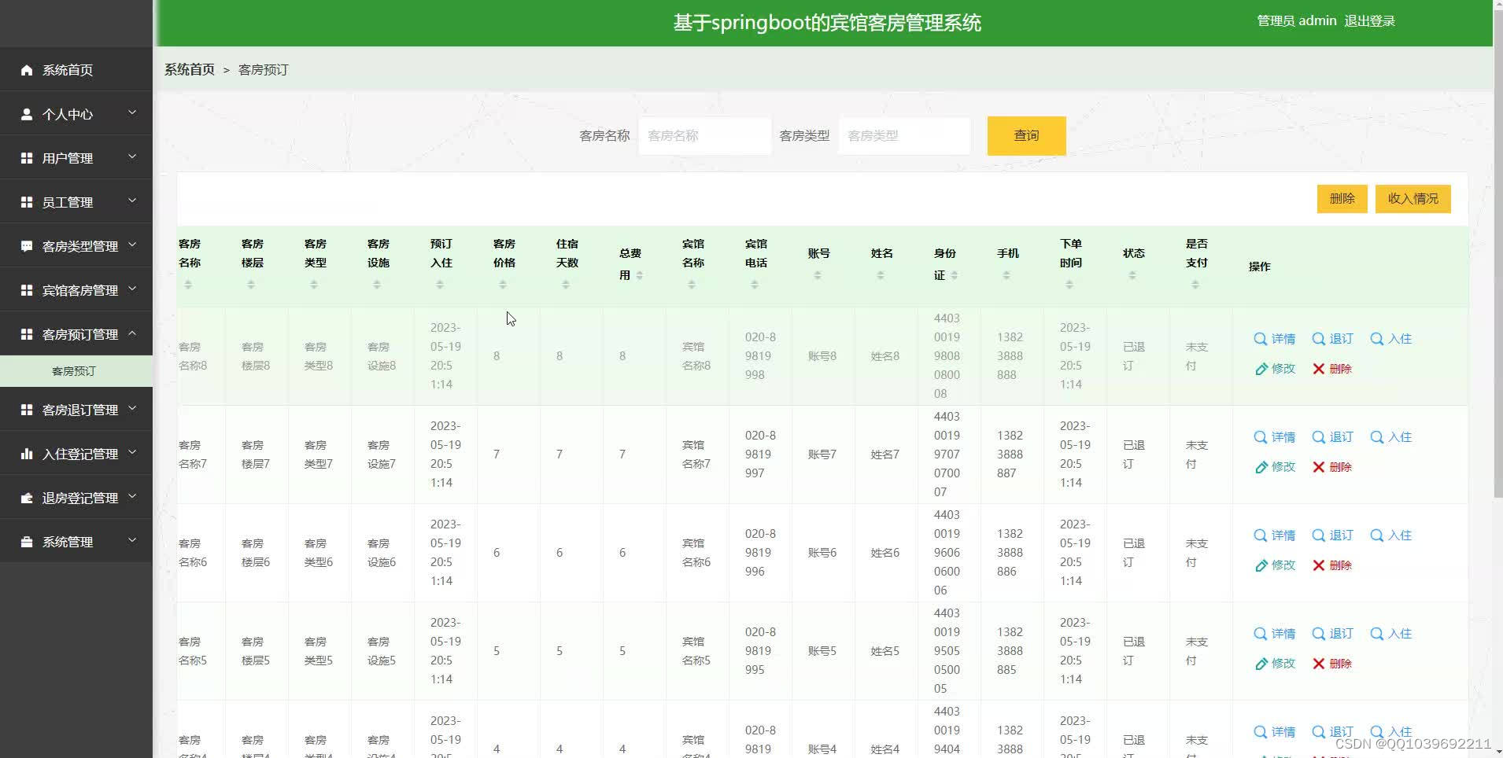This screenshot has width=1503, height=758.
Task: Collapse the 客房预订管理 menu chevron
Action: tap(132, 333)
